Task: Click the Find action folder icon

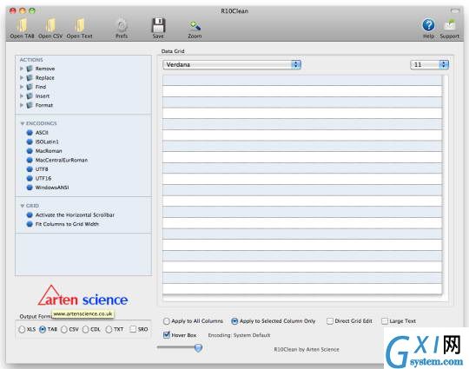Action: click(30, 87)
